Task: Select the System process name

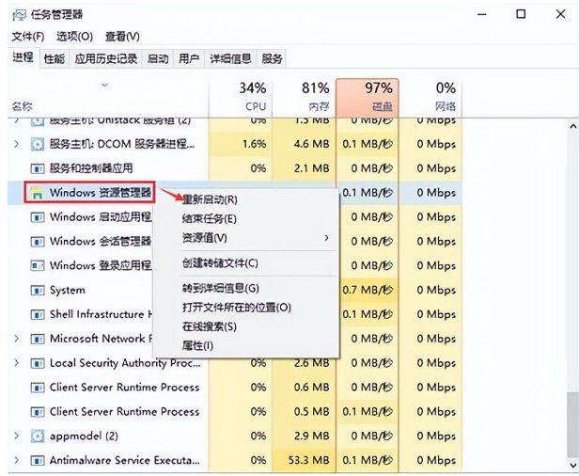Action: [x=68, y=290]
